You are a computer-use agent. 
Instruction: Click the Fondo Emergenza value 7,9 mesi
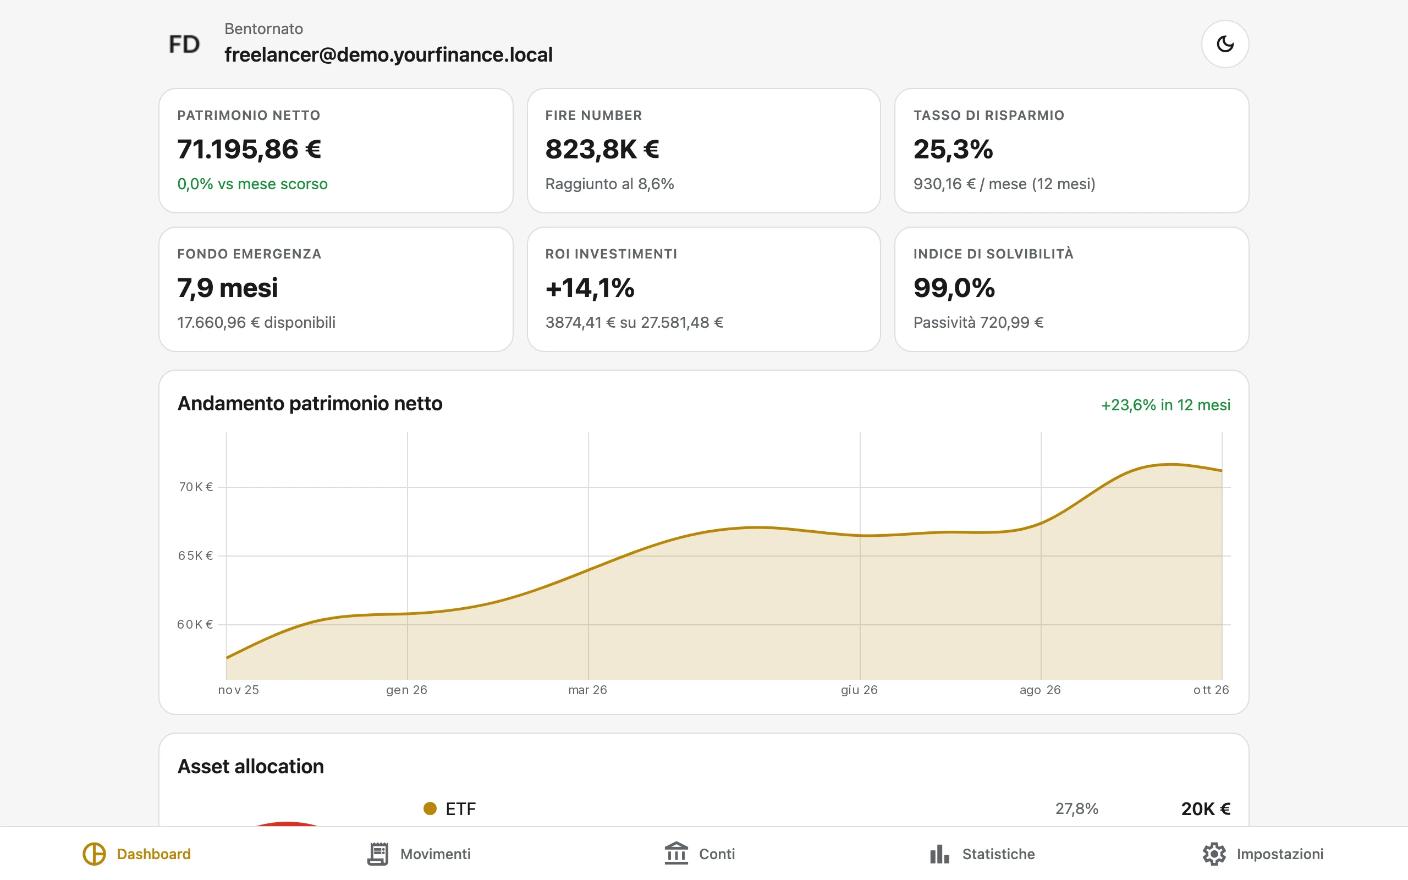point(228,288)
